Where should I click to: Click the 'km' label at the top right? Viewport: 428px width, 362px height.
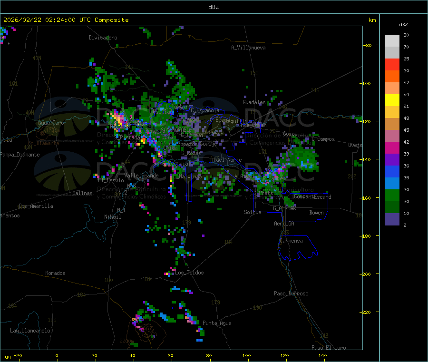372,20
